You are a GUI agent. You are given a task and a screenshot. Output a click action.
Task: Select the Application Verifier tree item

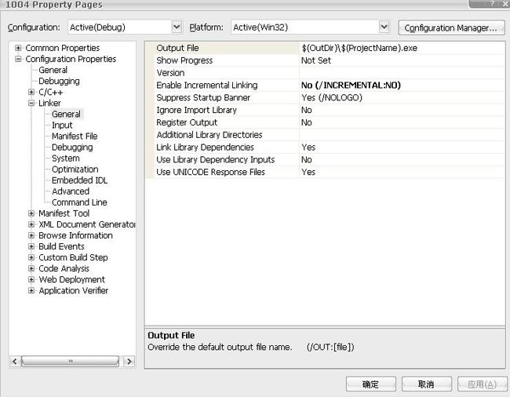(x=74, y=290)
